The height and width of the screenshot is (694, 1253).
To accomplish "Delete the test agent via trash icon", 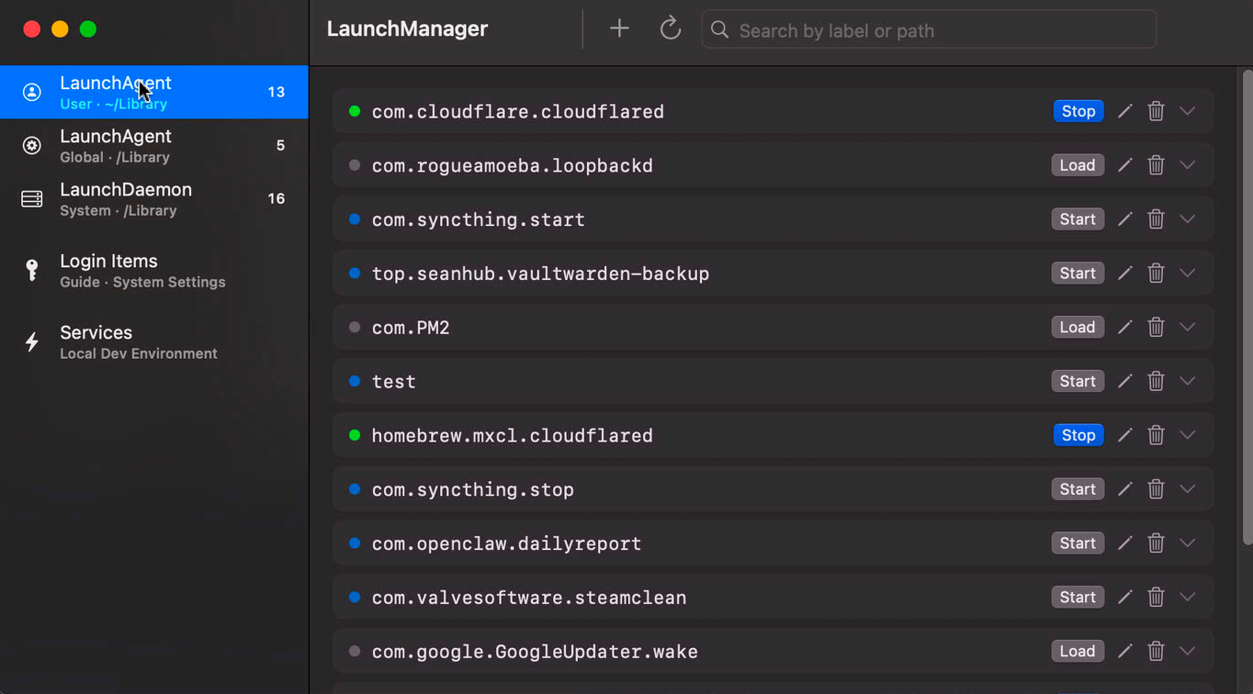I will click(x=1157, y=381).
